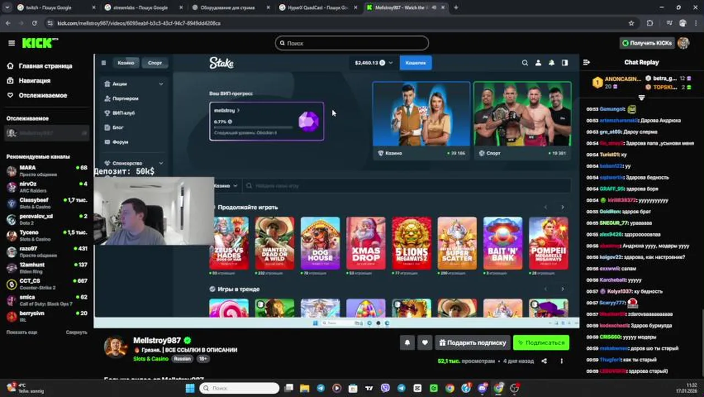
Task: Click the Mellstroy987 channel avatar
Action: point(116,347)
